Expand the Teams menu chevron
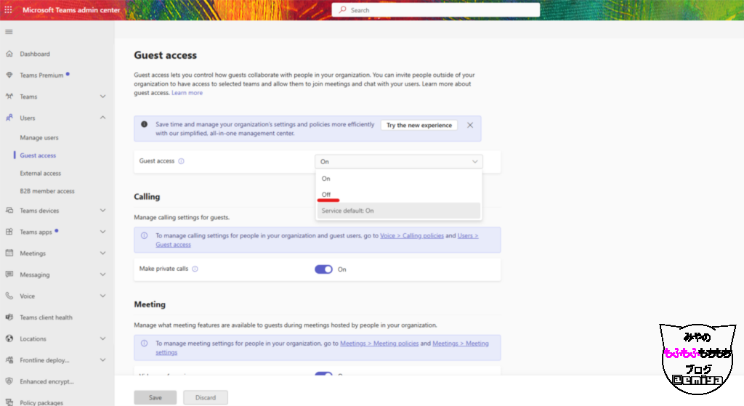The width and height of the screenshot is (744, 406). pos(103,97)
